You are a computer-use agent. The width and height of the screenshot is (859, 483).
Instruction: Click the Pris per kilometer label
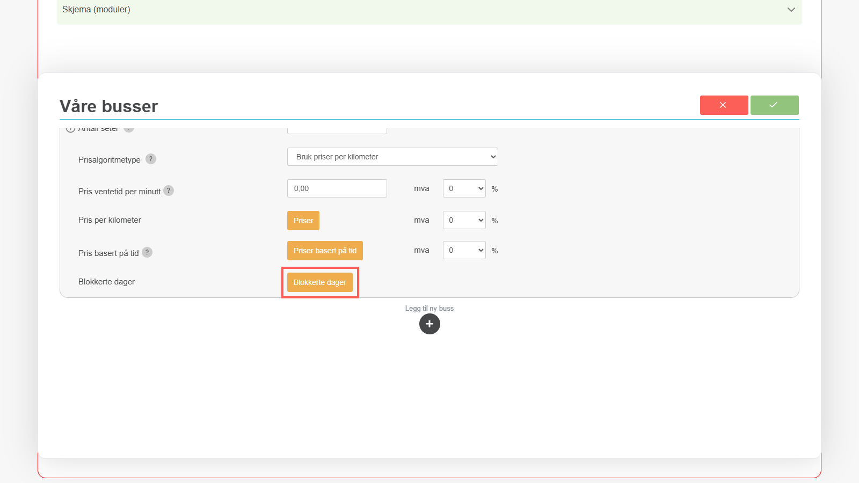(x=110, y=220)
